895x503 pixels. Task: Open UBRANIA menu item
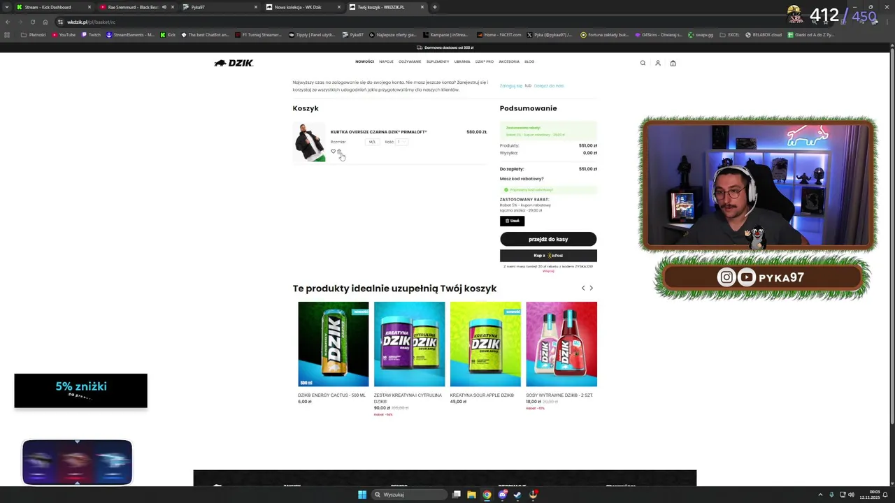(x=462, y=61)
